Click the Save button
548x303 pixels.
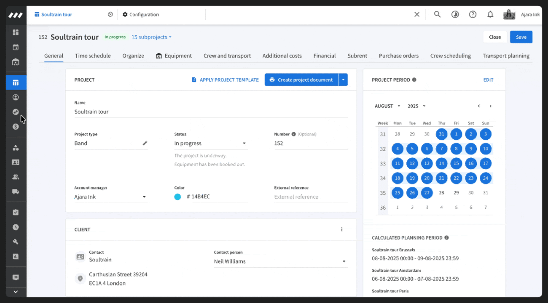click(x=521, y=37)
